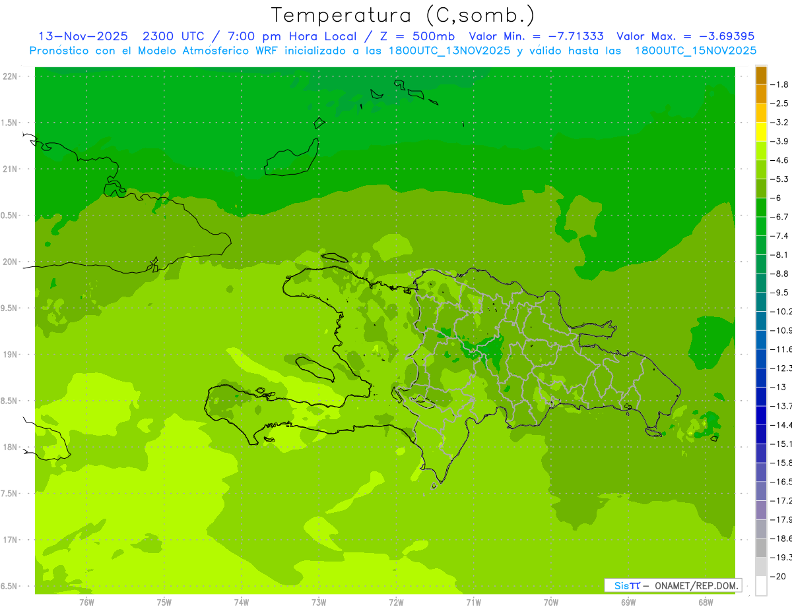Click the '18N' latitude axis label
This screenshot has width=792, height=611.
coord(11,447)
